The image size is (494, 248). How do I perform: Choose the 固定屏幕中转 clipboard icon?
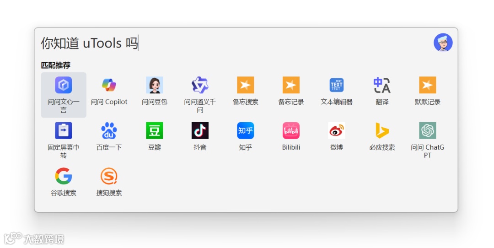point(64,130)
